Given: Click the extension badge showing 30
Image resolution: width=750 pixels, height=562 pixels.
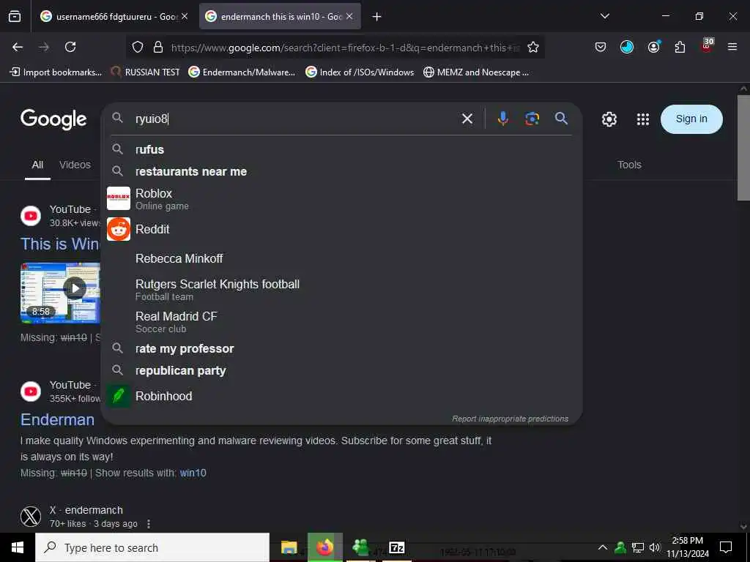Looking at the screenshot, I should click(x=707, y=45).
